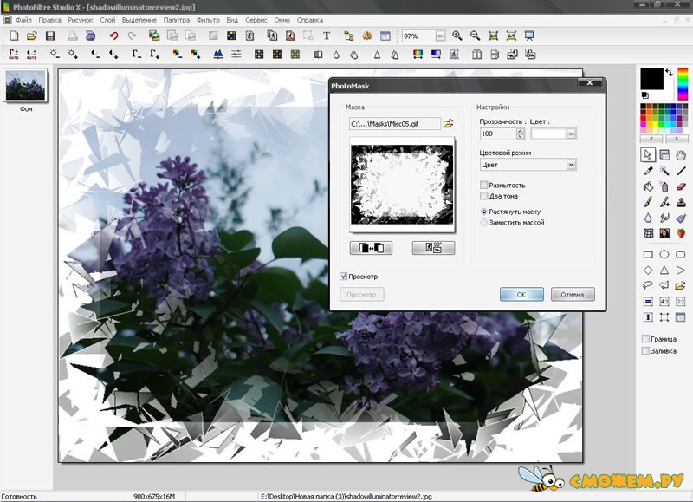
Task: Adjust Прозрачность spinner arrows
Action: click(521, 134)
